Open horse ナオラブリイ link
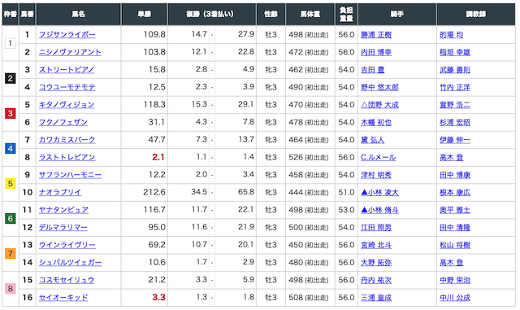 click(60, 192)
